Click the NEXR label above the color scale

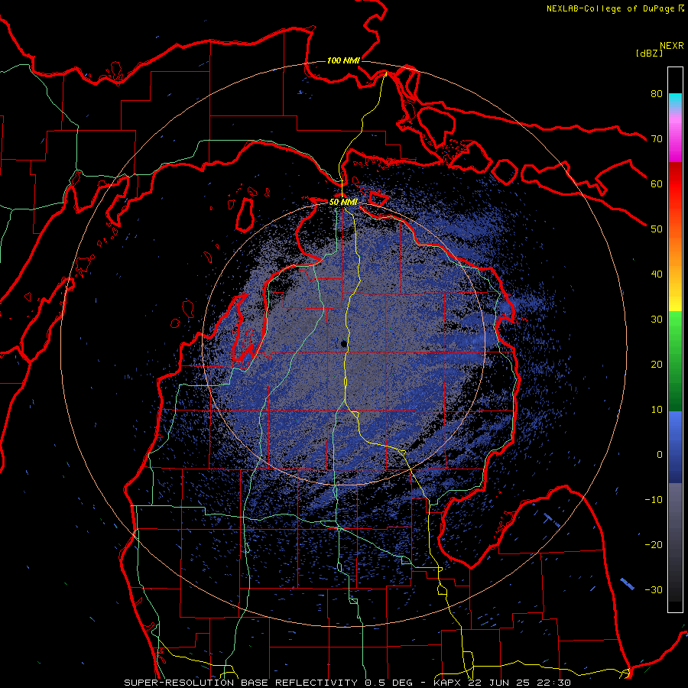pyautogui.click(x=671, y=46)
